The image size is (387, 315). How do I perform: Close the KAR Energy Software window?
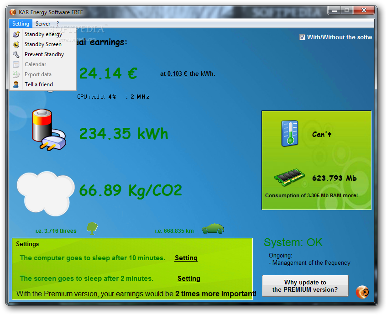364,10
